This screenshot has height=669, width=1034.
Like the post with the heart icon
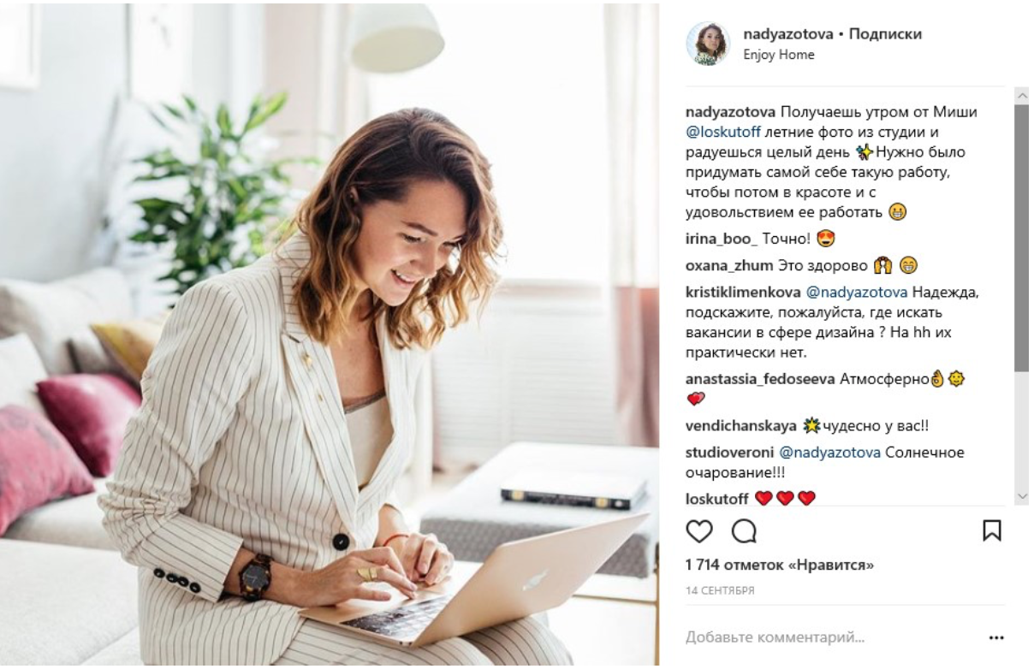point(699,534)
